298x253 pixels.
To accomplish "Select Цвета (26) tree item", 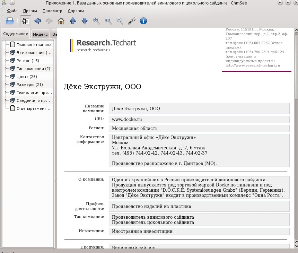I will (27, 77).
